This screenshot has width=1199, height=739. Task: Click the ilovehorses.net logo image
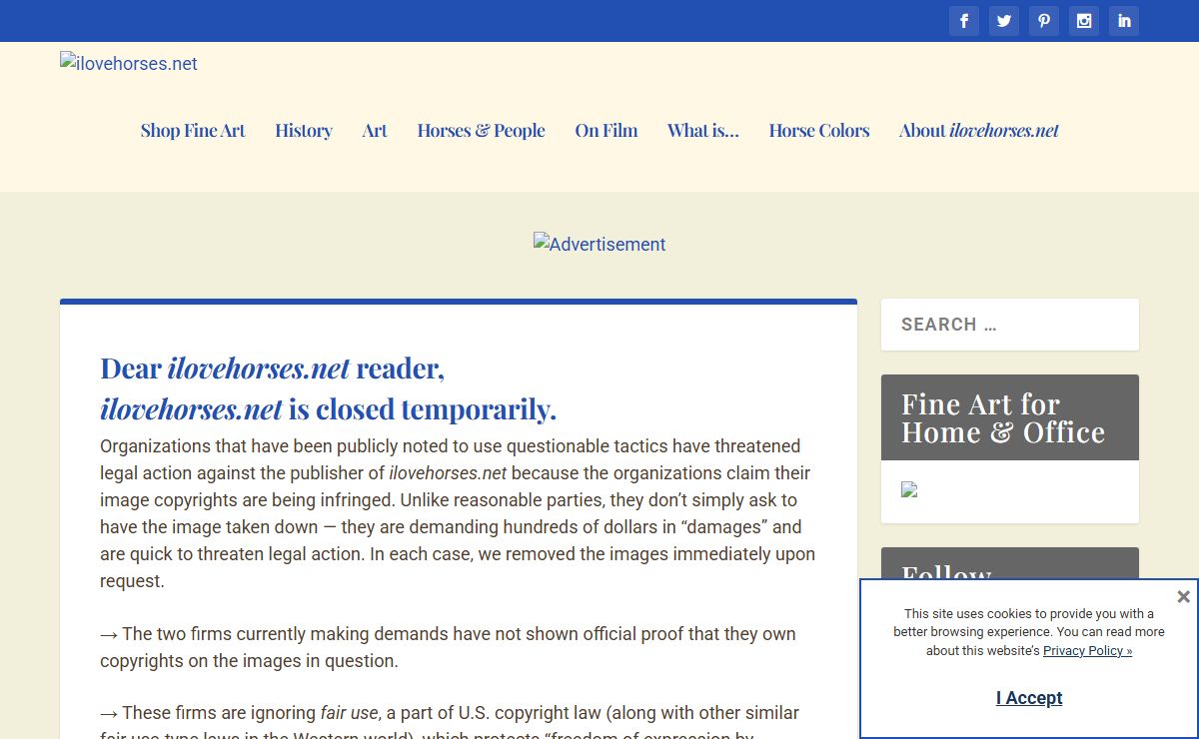pos(129,64)
